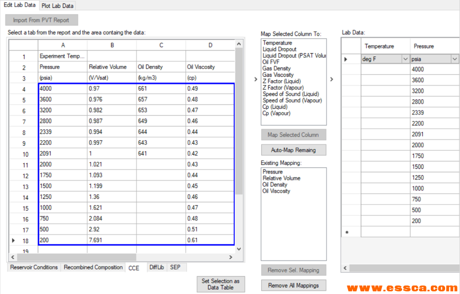460x294 pixels.
Task: Click the right arrow before Lab Data
Action: (x=331, y=80)
